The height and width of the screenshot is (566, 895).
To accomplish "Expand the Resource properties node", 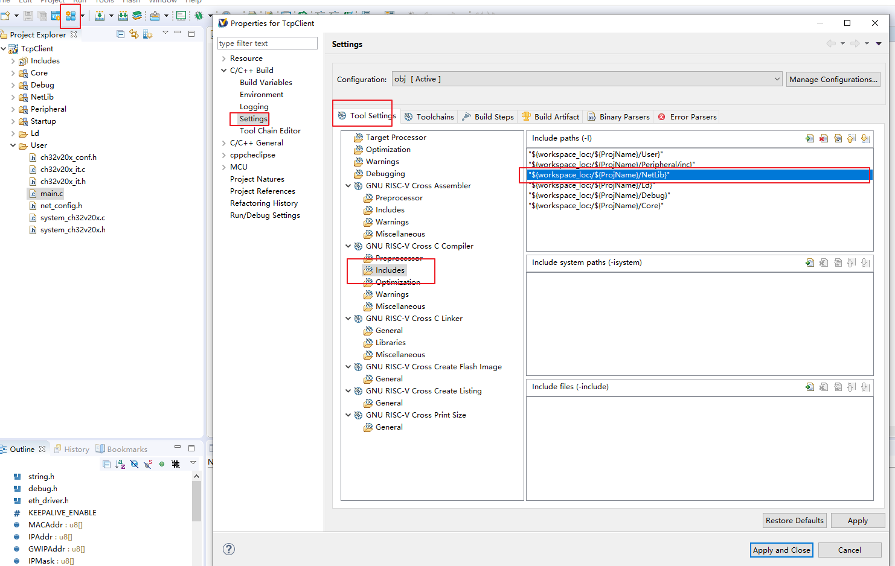I will tap(224, 59).
